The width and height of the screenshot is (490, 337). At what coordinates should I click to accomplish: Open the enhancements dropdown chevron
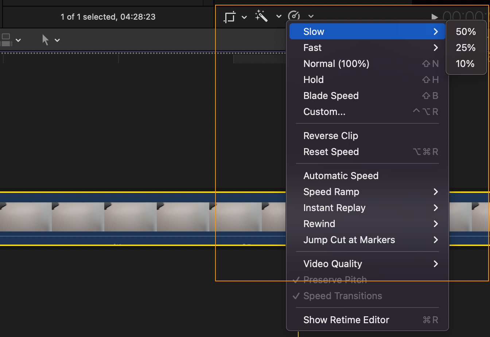coord(279,16)
